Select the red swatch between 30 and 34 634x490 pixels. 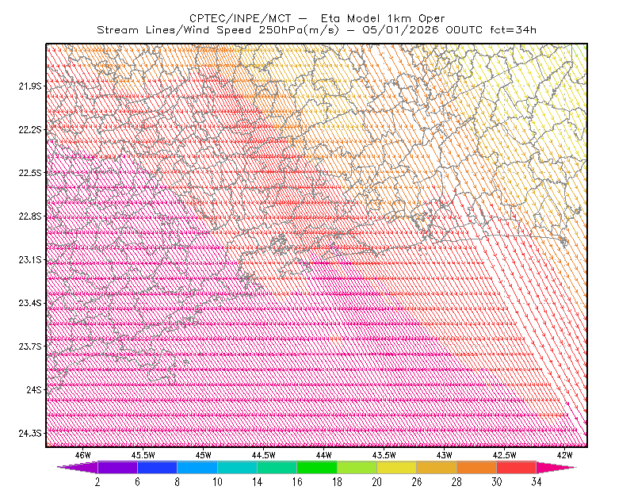[517, 467]
